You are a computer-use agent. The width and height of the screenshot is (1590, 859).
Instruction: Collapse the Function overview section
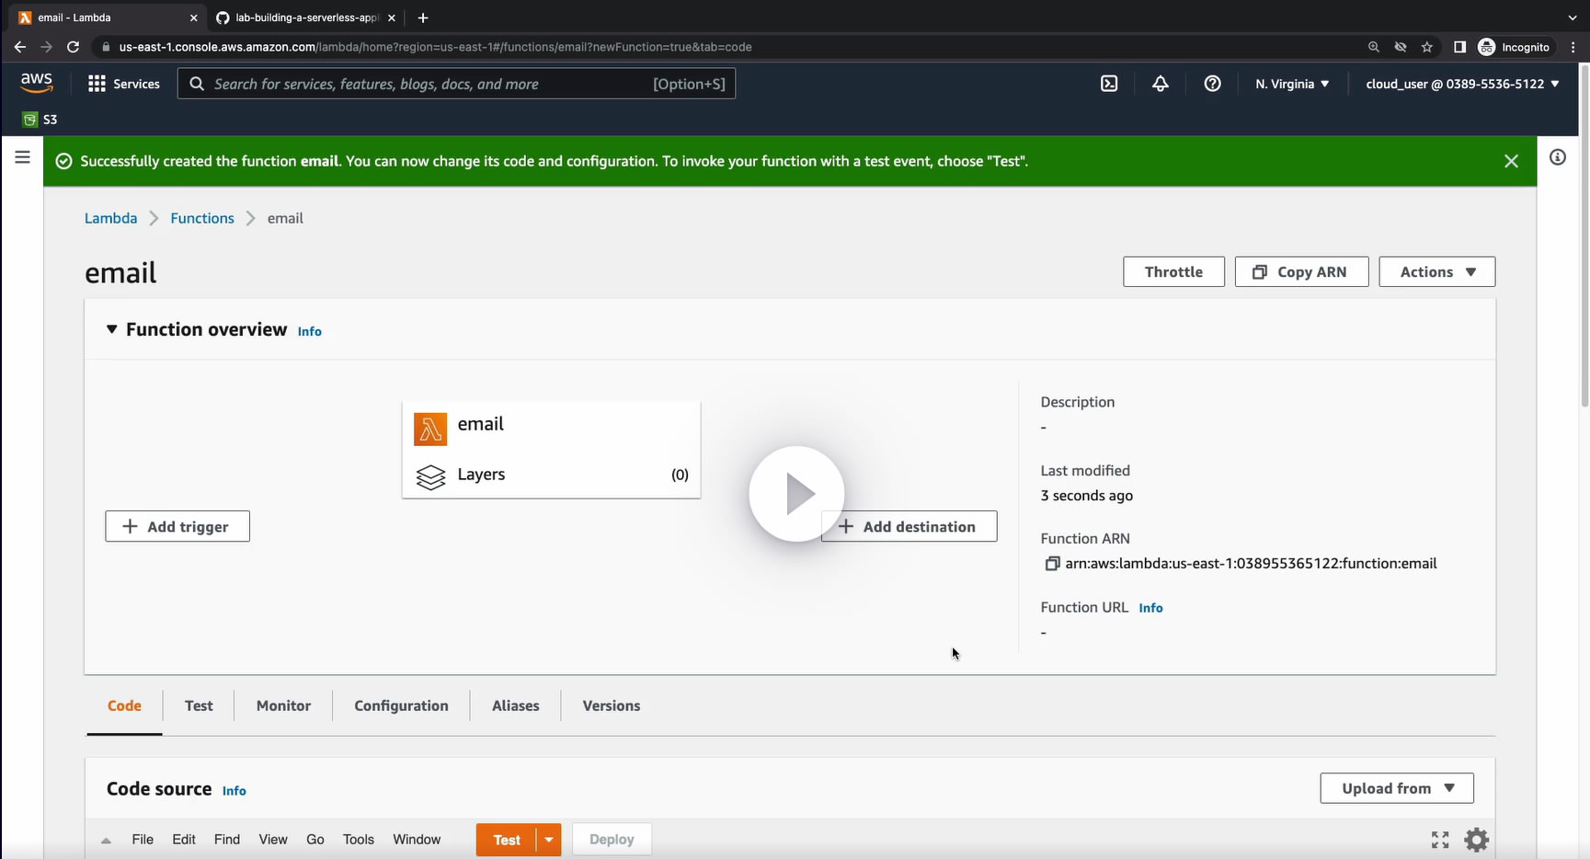[111, 329]
